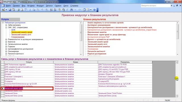Viewport: 182px width, 102px height.
Task: Click the Cut scissors icon
Action: pos(30,10)
